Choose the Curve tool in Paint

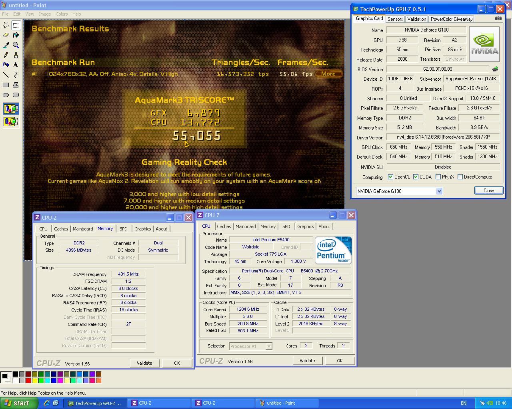[x=16, y=75]
